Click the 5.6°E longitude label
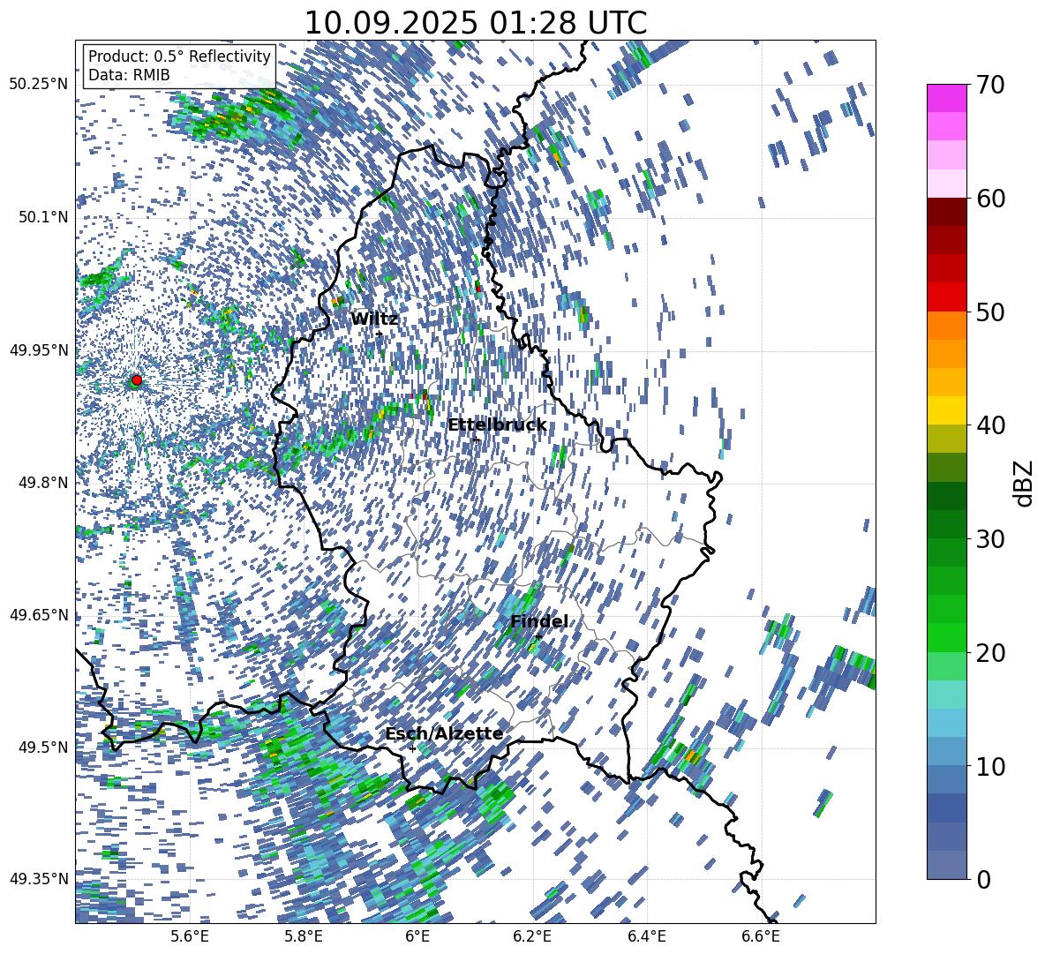This screenshot has height=954, width=1045. click(190, 936)
